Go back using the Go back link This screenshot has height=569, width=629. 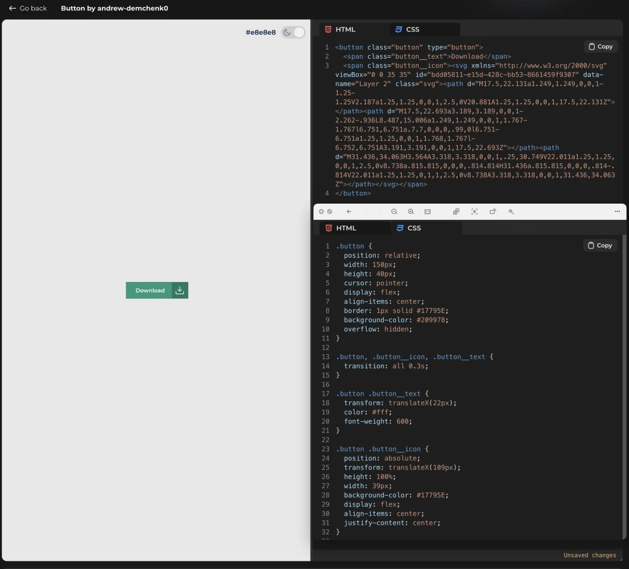[x=28, y=9]
